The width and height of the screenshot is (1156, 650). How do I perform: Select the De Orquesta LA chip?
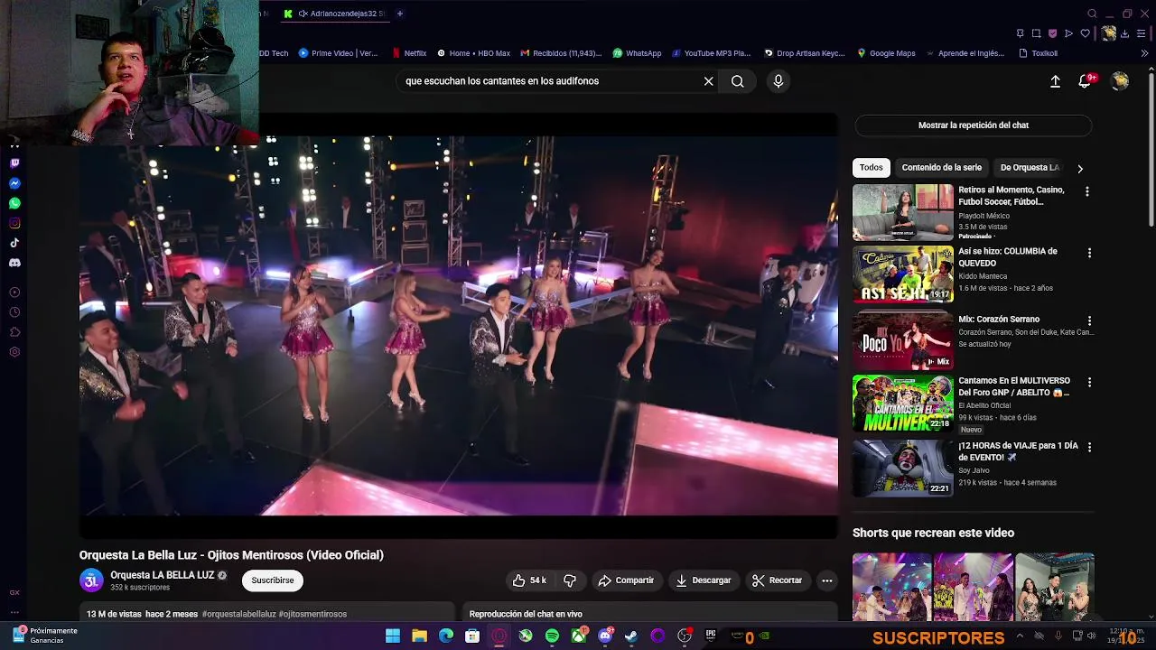coord(1029,168)
